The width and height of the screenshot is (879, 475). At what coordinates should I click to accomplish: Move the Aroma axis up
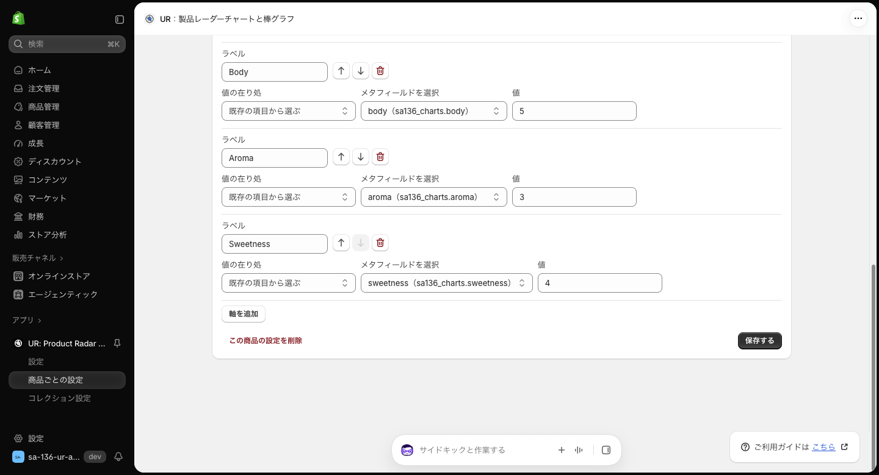[x=341, y=157]
